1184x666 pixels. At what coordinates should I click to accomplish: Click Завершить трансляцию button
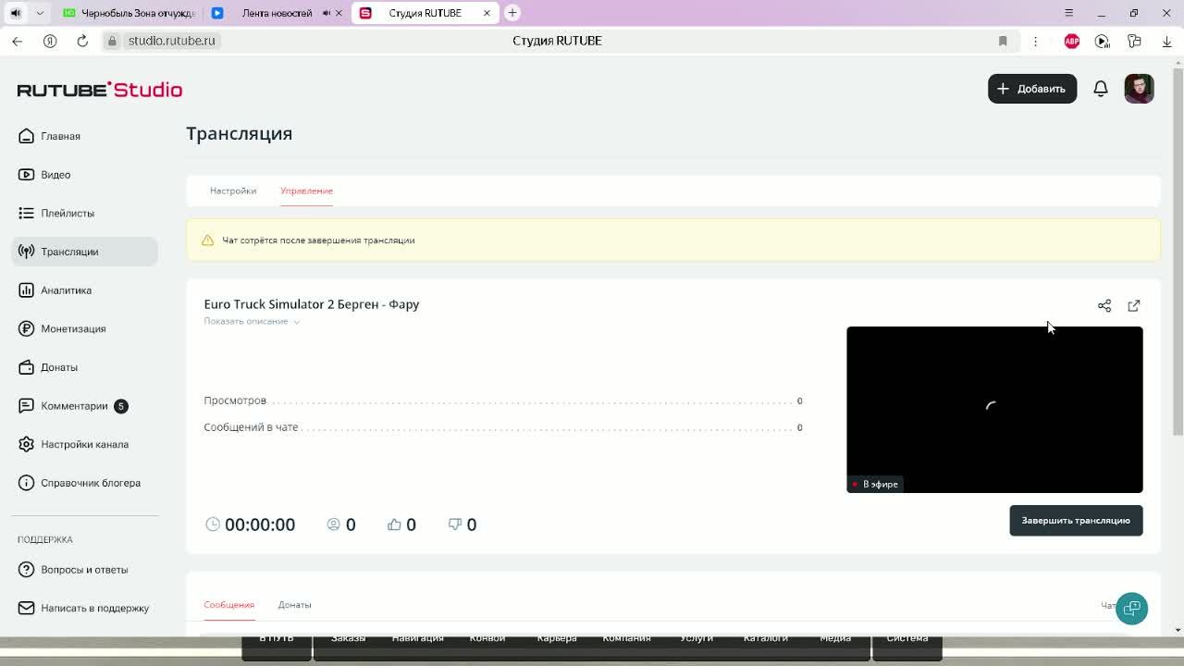point(1076,521)
